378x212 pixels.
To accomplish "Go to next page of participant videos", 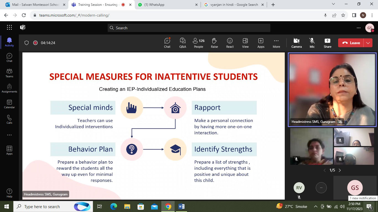I will [x=340, y=170].
